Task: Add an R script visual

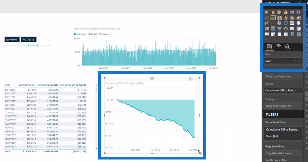Action: tap(292, 34)
